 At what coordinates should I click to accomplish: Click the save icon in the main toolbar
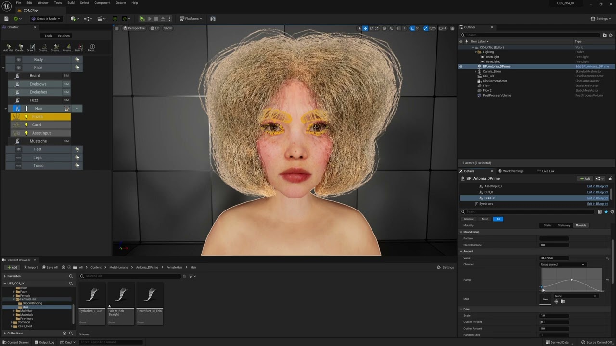point(6,19)
